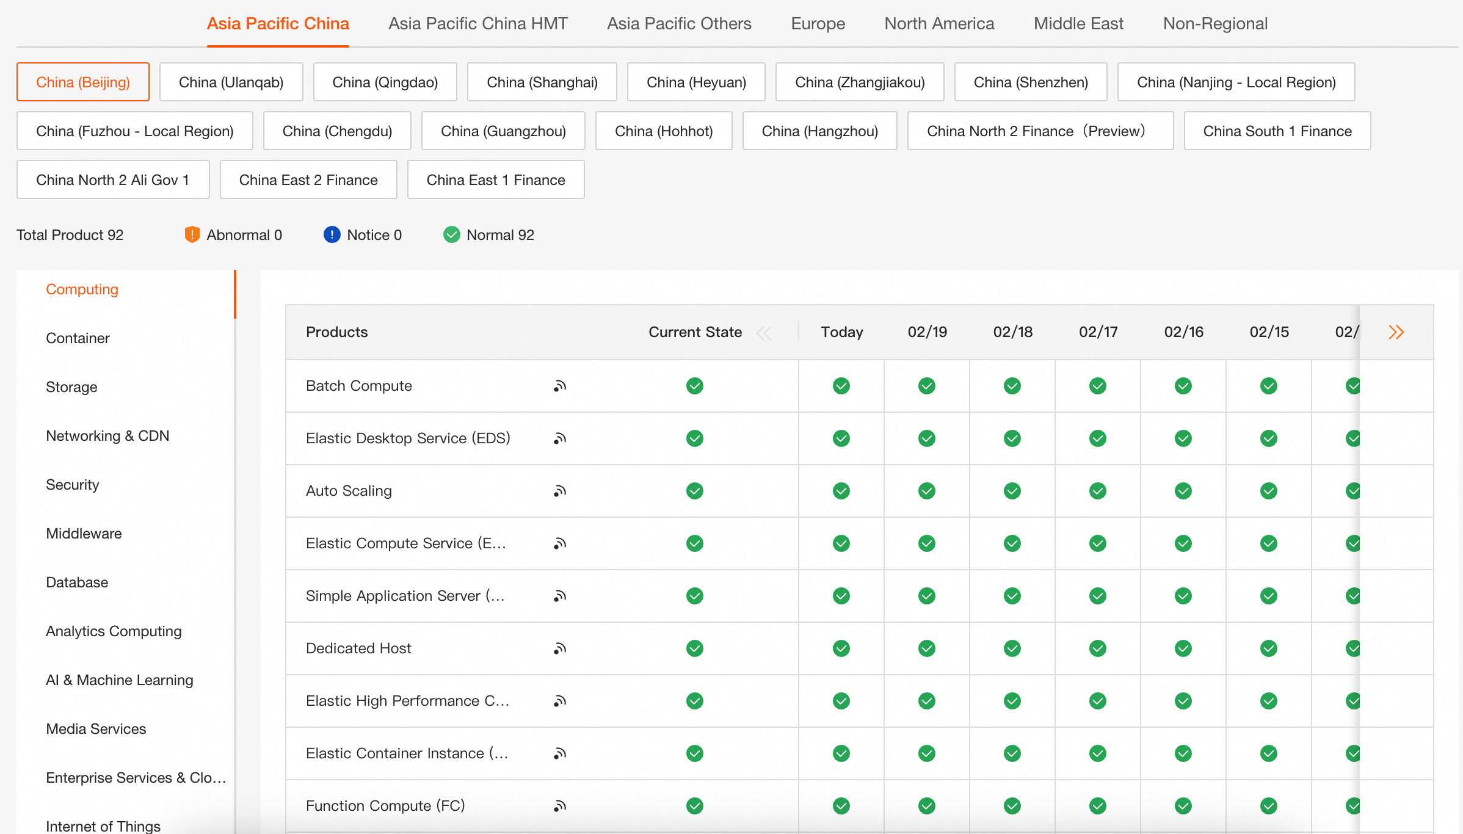Choose the China South 1 Finance region

coord(1277,131)
